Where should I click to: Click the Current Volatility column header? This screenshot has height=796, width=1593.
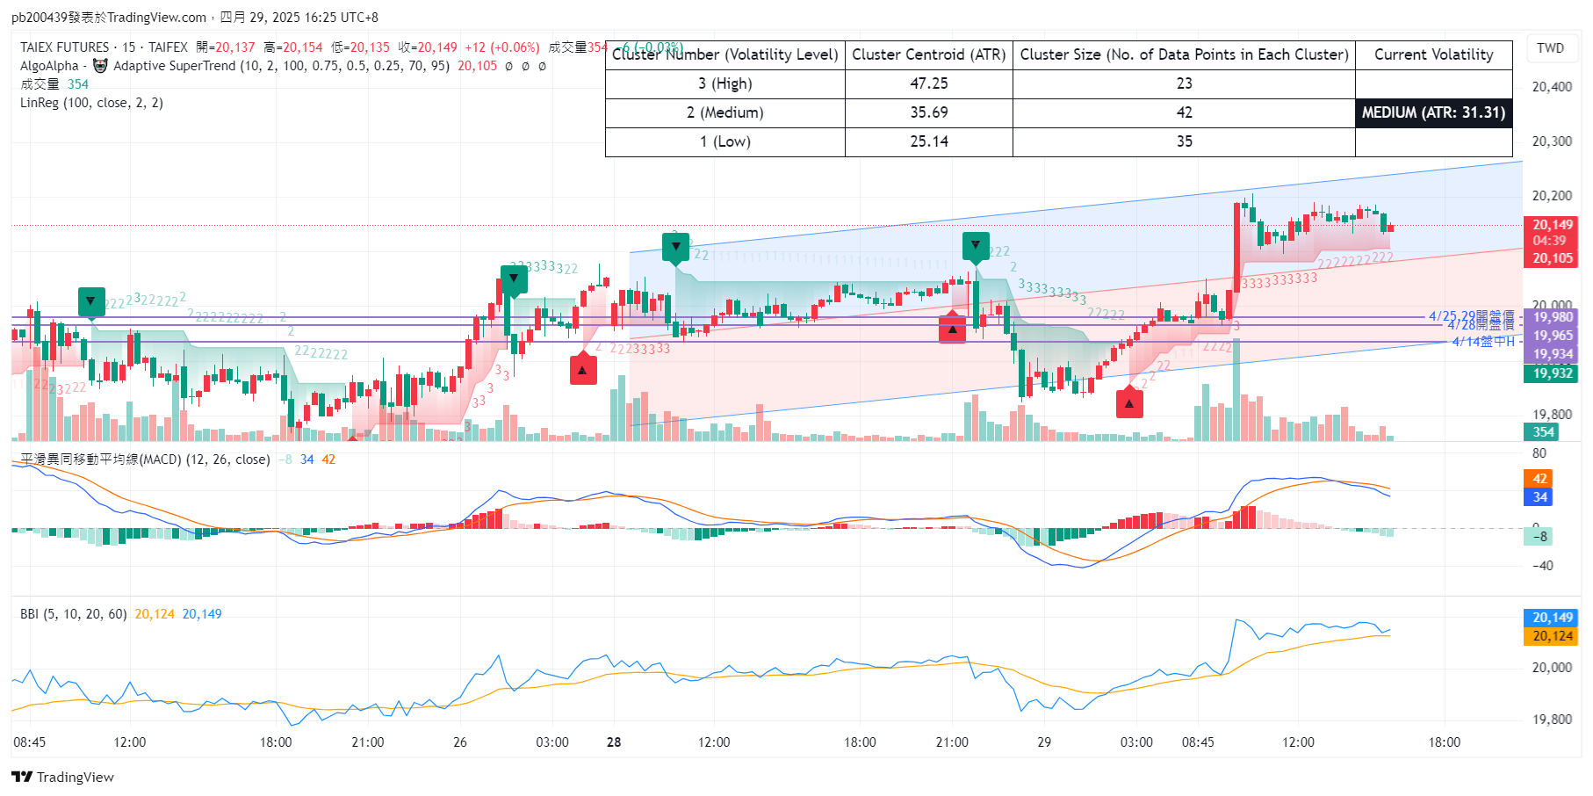point(1433,54)
